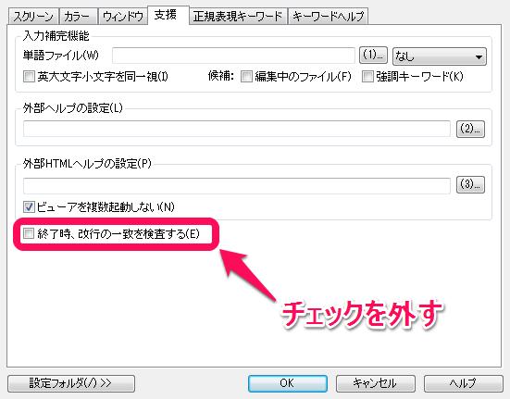Confirm settings with the OK button
The image size is (510, 399).
coord(288,383)
